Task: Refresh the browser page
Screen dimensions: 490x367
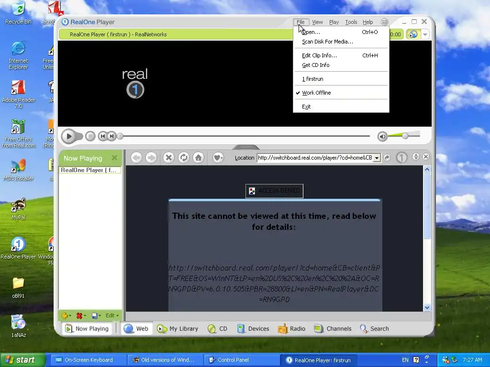Action: [x=183, y=158]
